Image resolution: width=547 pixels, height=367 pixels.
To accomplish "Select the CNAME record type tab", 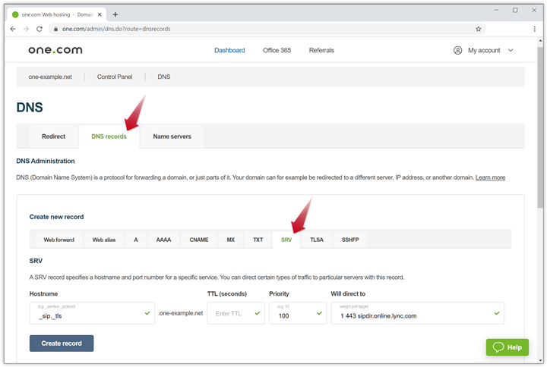I will pyautogui.click(x=198, y=240).
